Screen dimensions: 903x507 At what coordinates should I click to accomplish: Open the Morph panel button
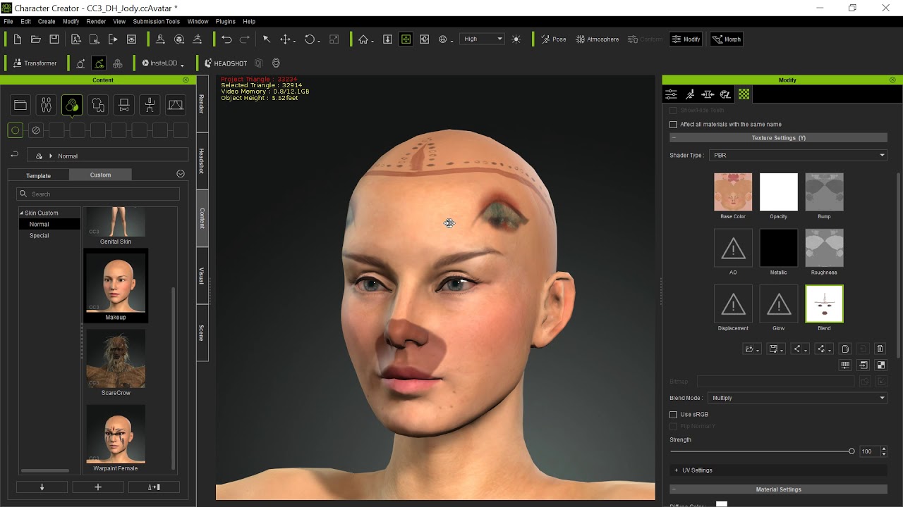click(727, 39)
